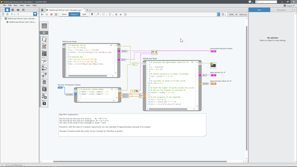Viewport: 297px width, 167px height.
Task: Open the database storage palette icon
Action: point(44,82)
